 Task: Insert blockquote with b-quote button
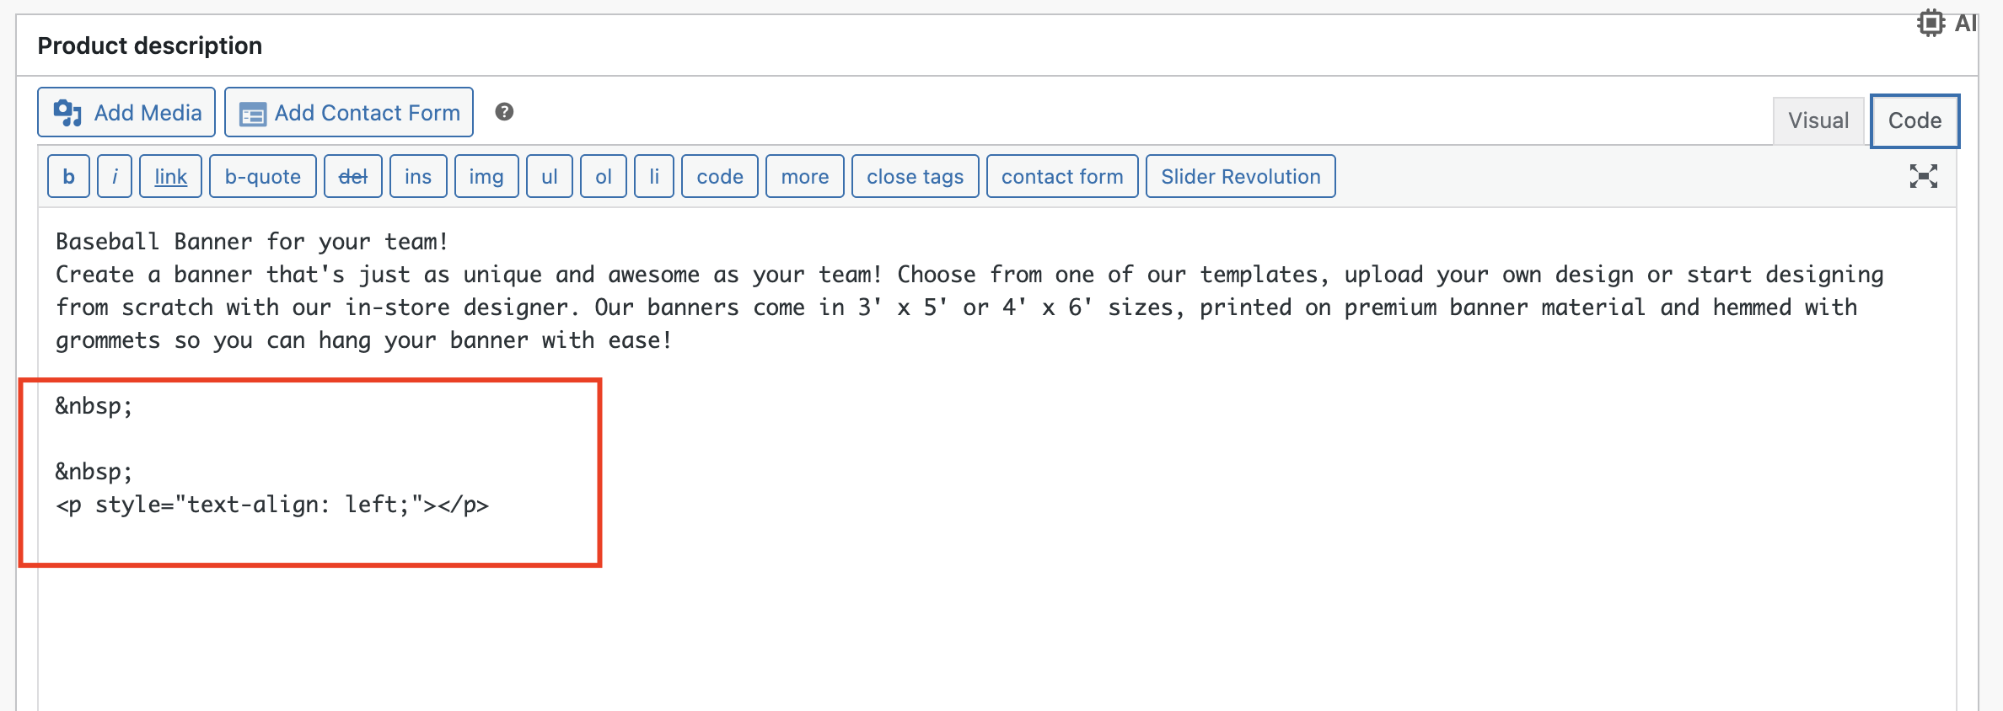coord(263,176)
